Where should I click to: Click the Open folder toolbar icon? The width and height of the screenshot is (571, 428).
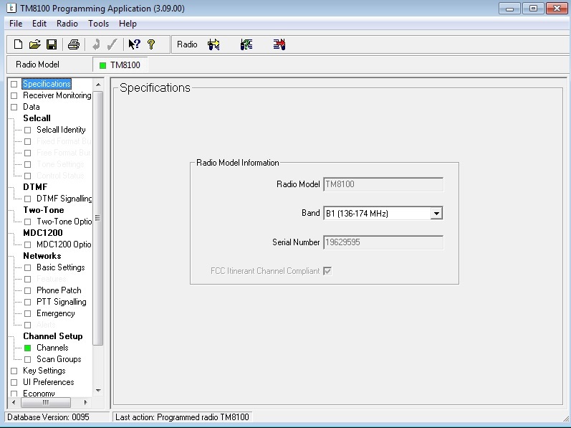(34, 44)
